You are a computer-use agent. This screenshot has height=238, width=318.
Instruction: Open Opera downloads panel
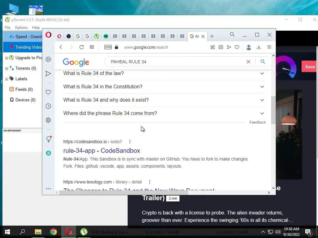(259, 47)
